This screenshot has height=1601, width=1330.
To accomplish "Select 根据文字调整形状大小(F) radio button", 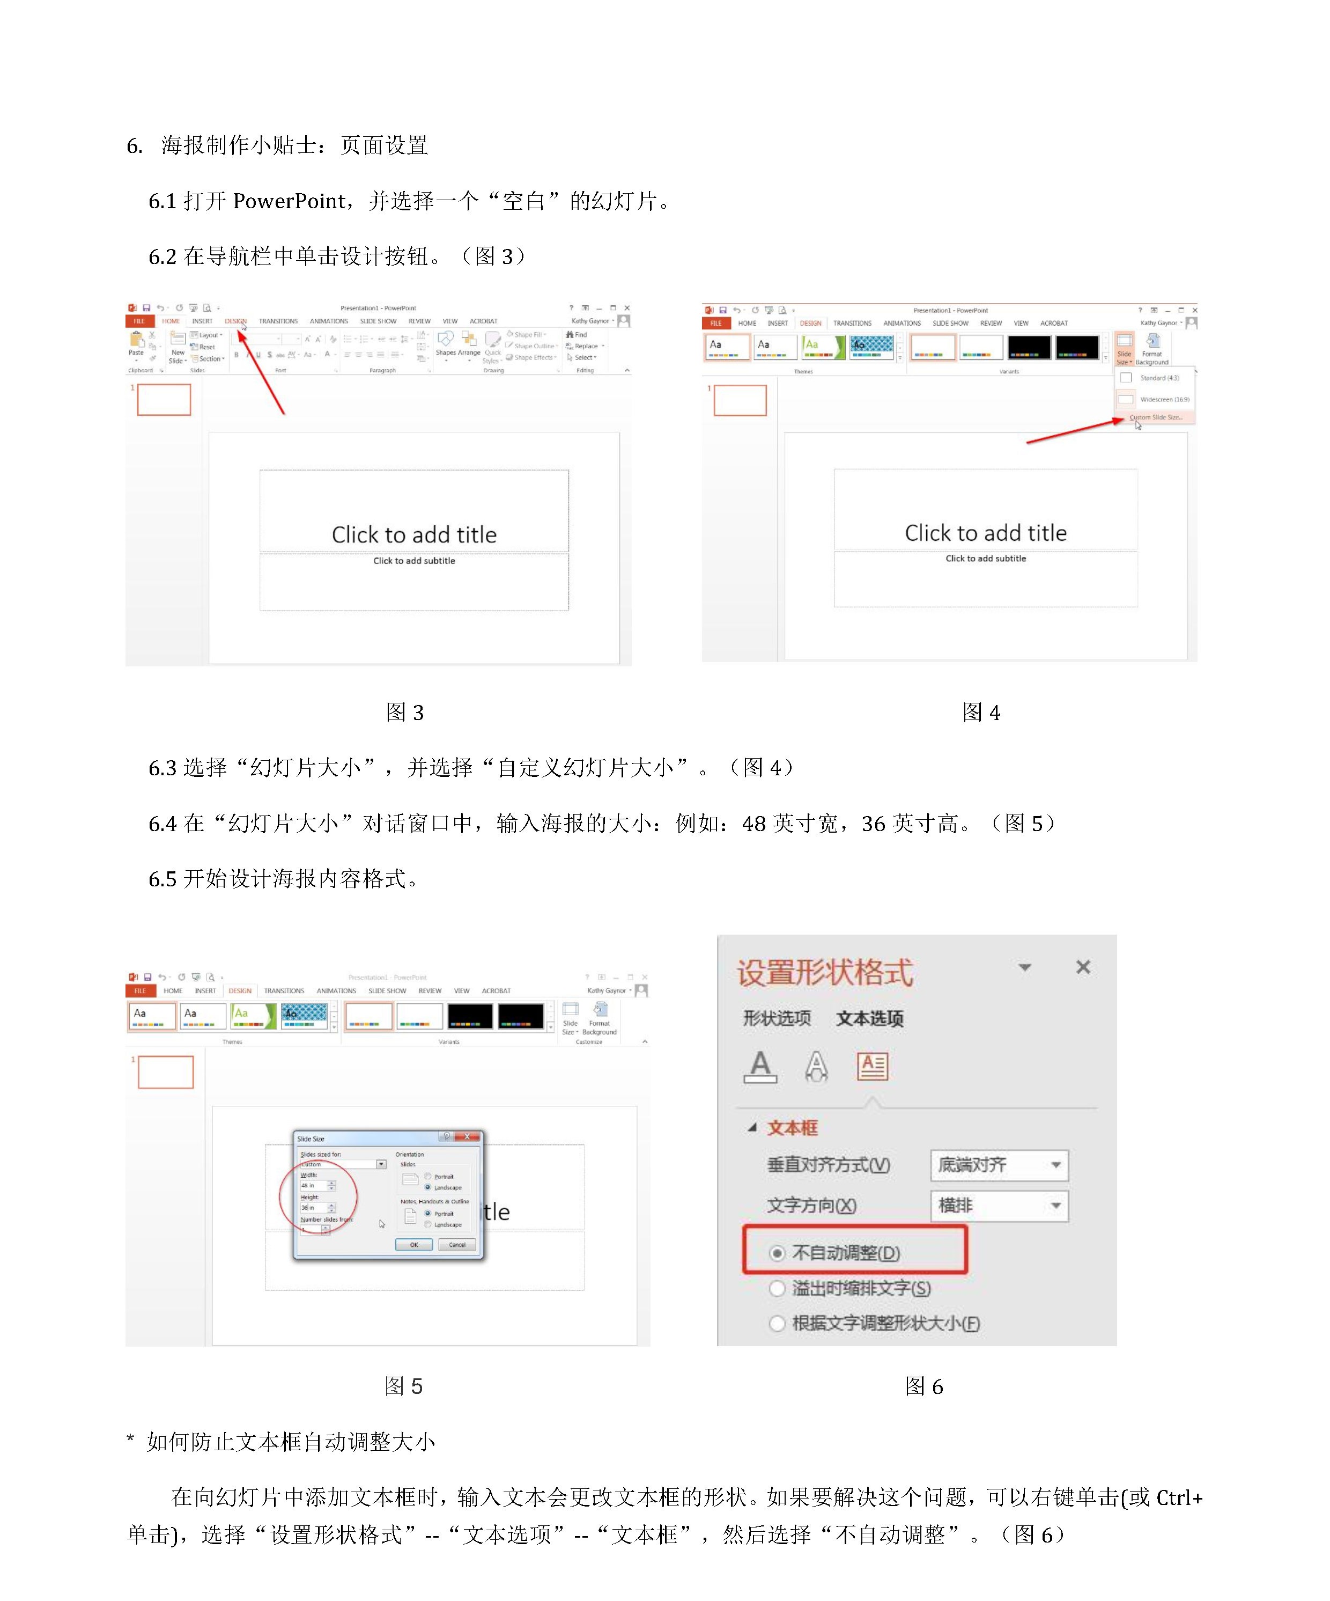I will (x=777, y=1324).
